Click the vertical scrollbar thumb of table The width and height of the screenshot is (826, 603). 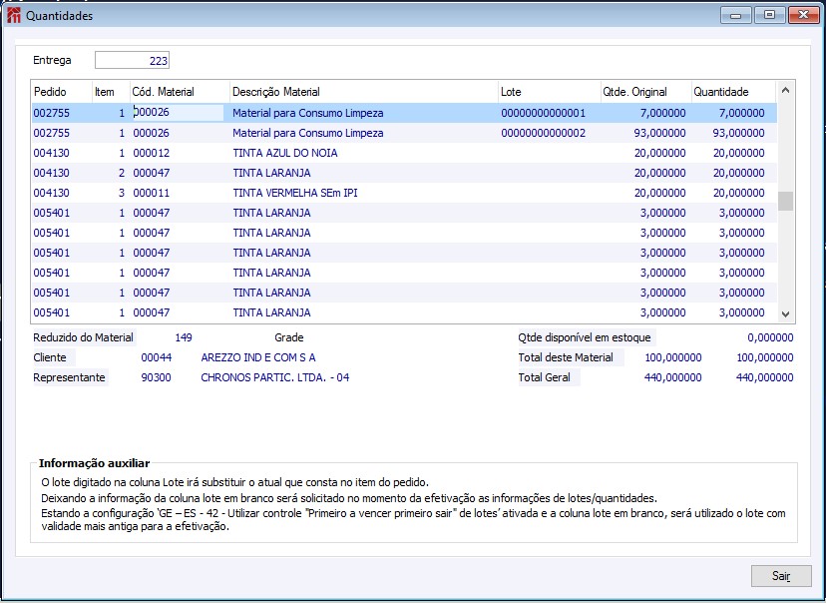(x=785, y=202)
